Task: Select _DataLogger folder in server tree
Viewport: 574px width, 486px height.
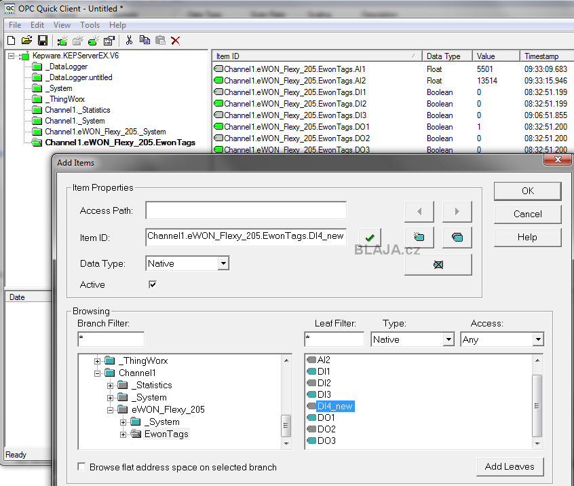Action: pos(68,67)
